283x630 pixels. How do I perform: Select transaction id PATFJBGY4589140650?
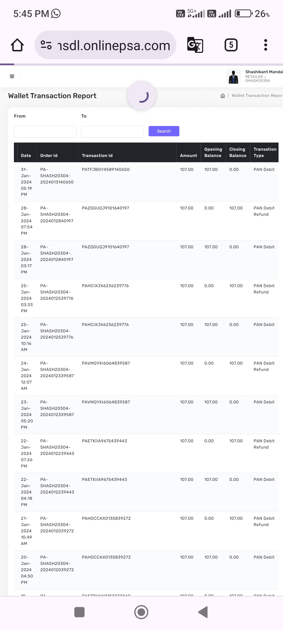pyautogui.click(x=106, y=170)
